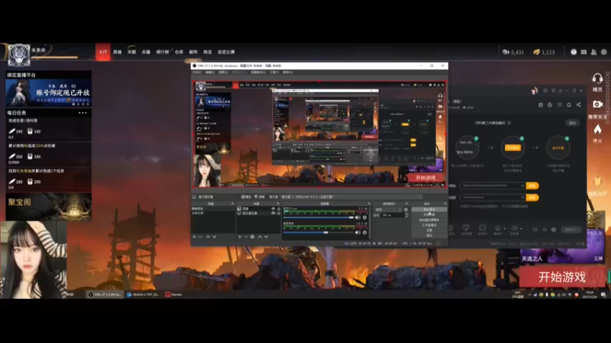611x343 pixels.
Task: Toggle the lock of the first OBS source
Action: [278, 209]
